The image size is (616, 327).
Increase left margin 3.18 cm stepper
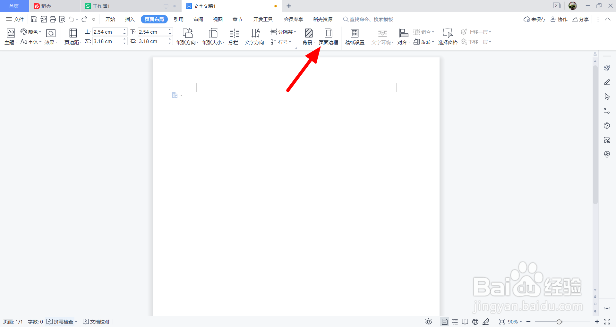tap(124, 39)
